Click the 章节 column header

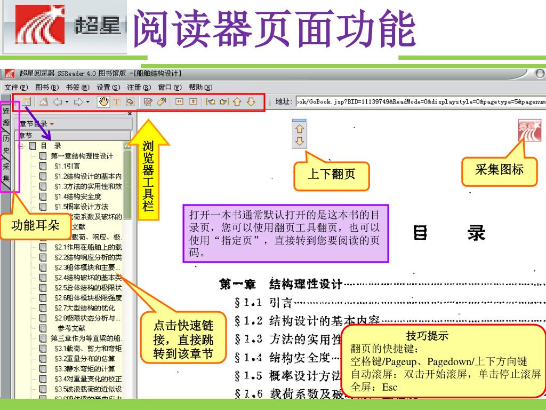[73, 136]
